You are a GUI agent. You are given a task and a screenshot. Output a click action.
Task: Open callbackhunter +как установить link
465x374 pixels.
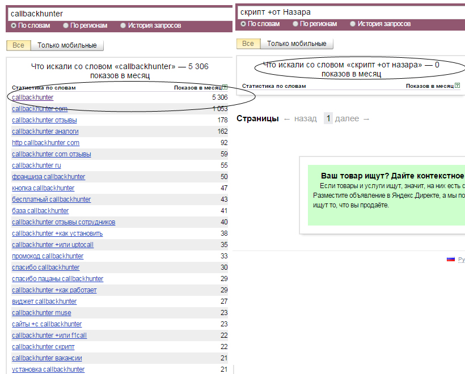click(x=57, y=233)
